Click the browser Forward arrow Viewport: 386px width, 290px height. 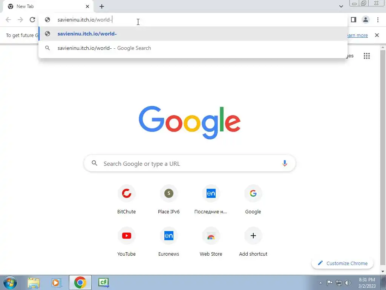pyautogui.click(x=20, y=20)
